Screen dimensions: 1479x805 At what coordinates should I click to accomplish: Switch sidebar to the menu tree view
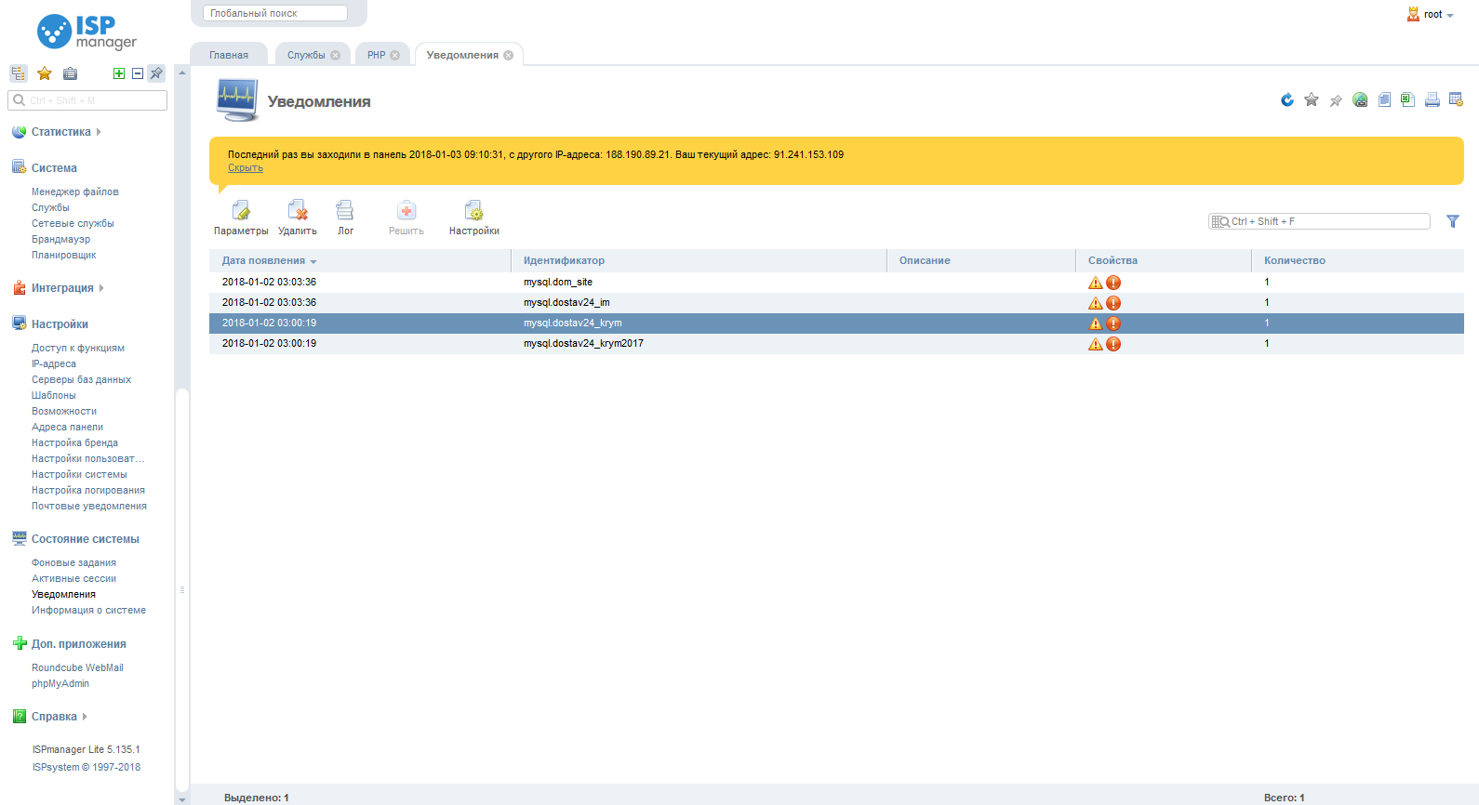[x=19, y=73]
